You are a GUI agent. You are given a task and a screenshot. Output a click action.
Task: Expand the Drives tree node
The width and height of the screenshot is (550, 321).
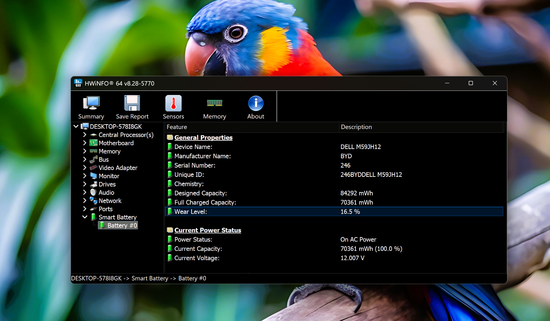point(85,184)
